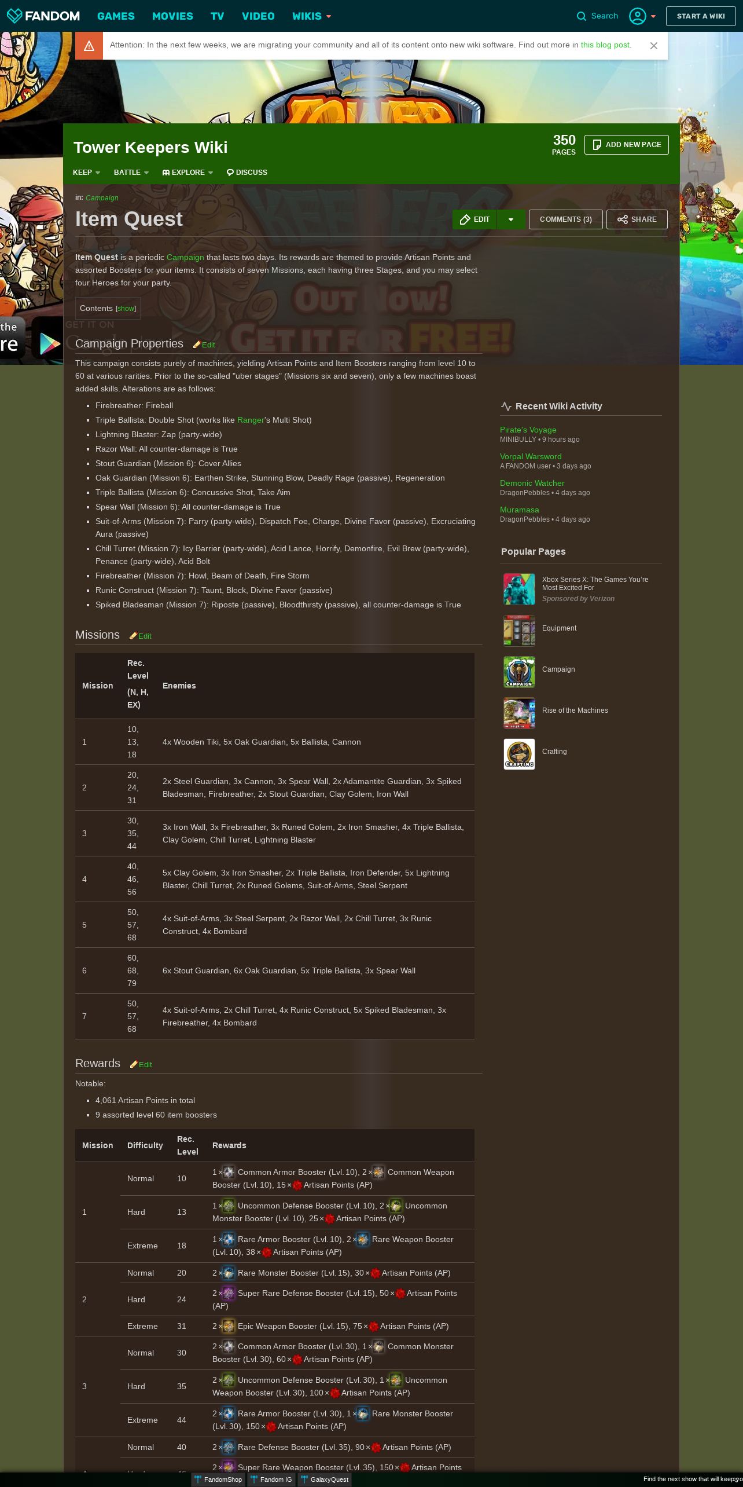Click Rare Monster Booster icon, Lvl. 30
743x1487 pixels.
[x=363, y=1413]
